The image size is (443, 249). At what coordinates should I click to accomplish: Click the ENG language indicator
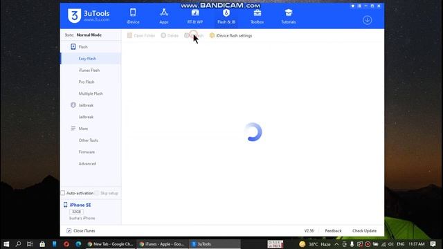[x=400, y=244]
